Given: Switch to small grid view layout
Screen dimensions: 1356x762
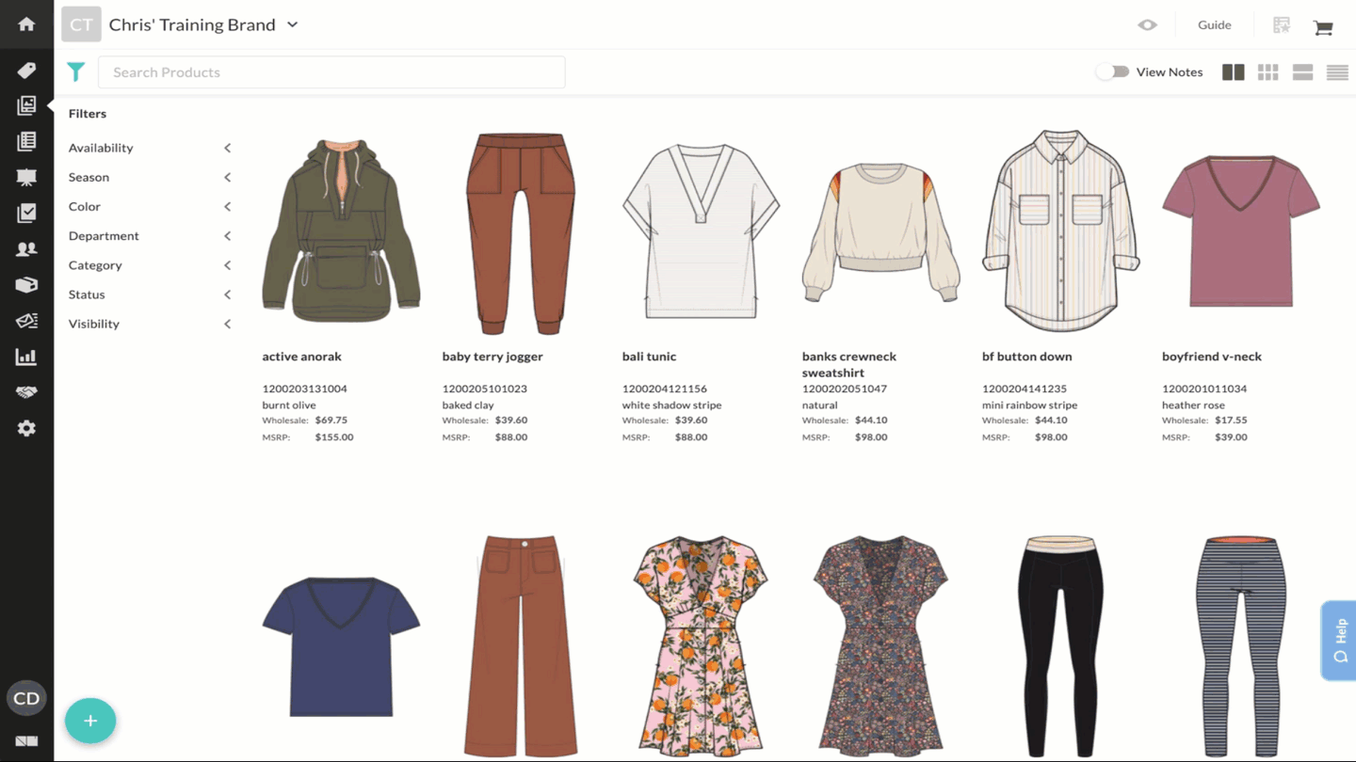Looking at the screenshot, I should (1267, 72).
